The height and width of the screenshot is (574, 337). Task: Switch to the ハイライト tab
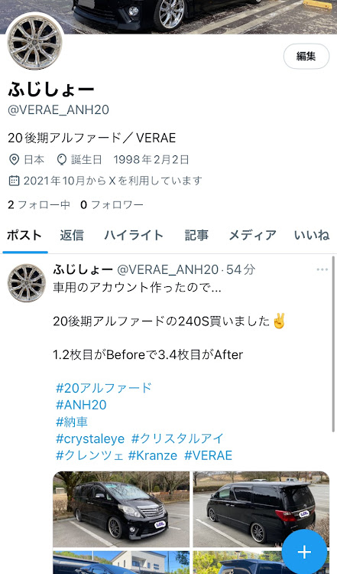(134, 235)
